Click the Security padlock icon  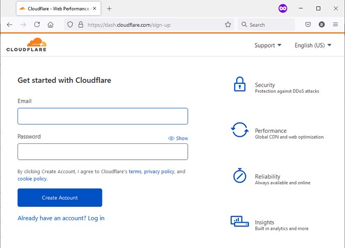[239, 85]
